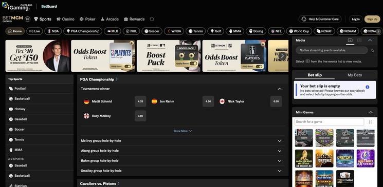Collapse the Mini Games panel
This screenshot has width=383, height=187.
pyautogui.click(x=371, y=112)
